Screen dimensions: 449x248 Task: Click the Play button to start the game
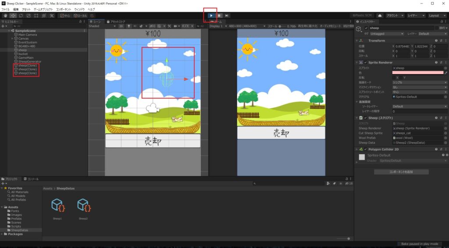(211, 16)
